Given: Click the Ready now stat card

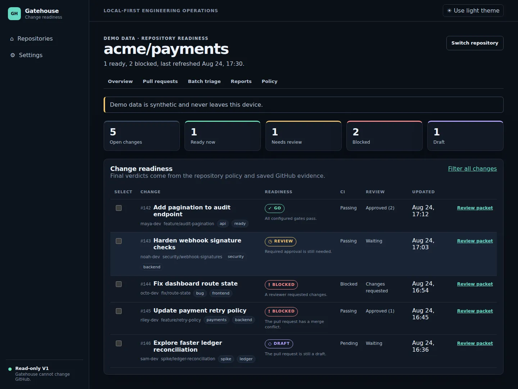Looking at the screenshot, I should pos(223,136).
